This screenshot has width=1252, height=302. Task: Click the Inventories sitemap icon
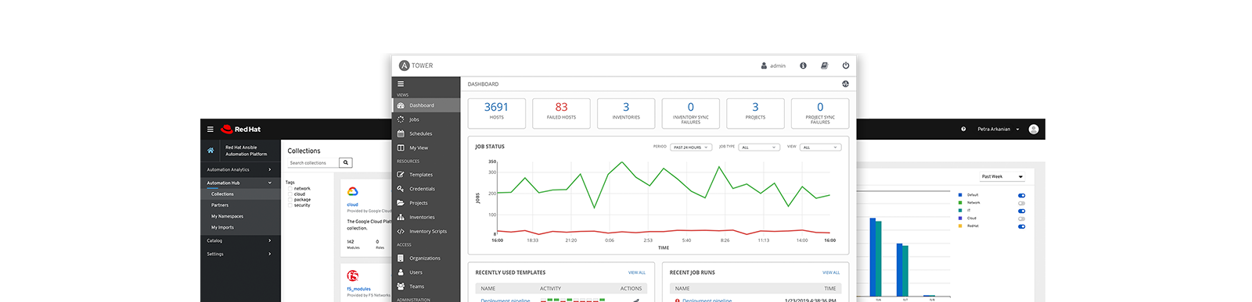coord(401,217)
